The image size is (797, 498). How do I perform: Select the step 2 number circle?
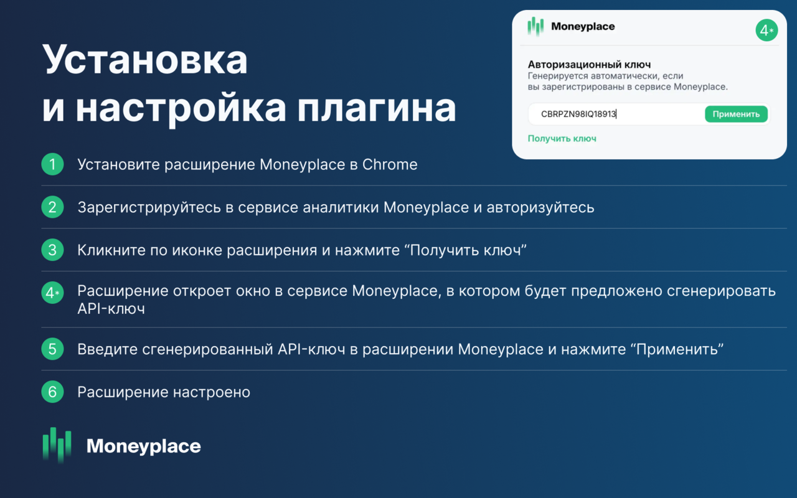tap(53, 207)
